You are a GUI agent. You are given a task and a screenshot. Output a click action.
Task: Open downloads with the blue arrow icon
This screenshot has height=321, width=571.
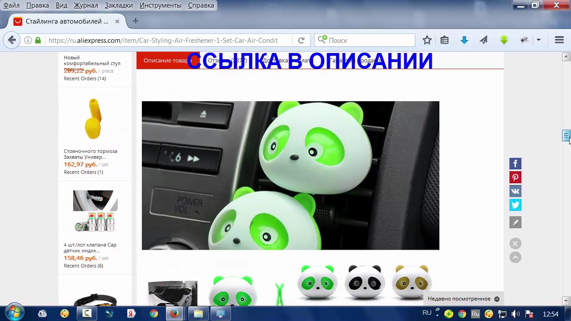464,40
